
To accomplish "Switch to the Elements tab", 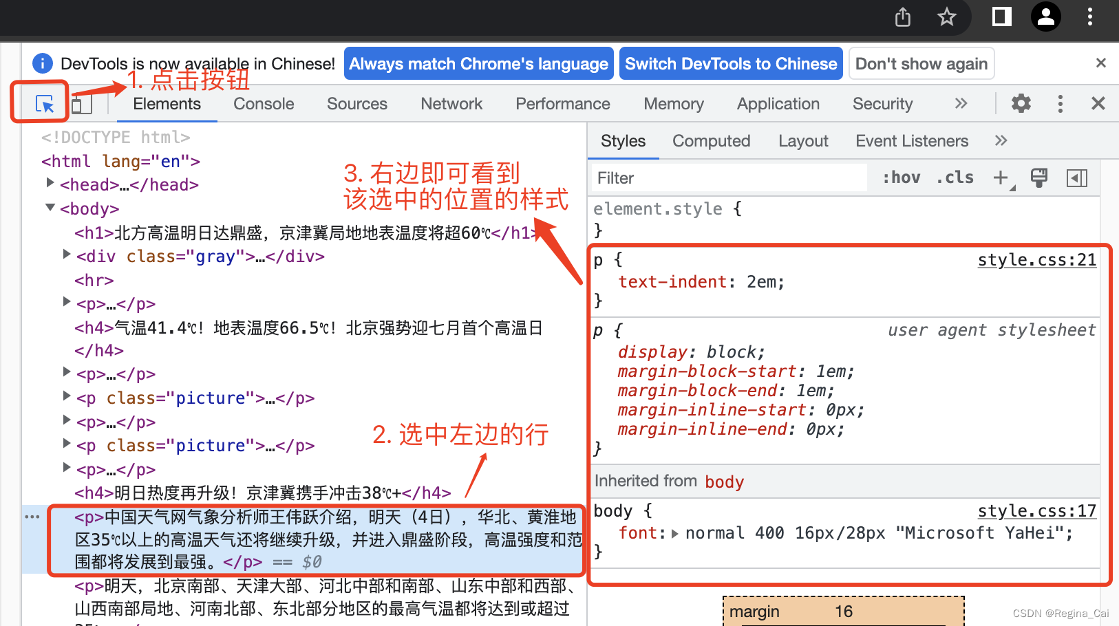I will click(167, 104).
